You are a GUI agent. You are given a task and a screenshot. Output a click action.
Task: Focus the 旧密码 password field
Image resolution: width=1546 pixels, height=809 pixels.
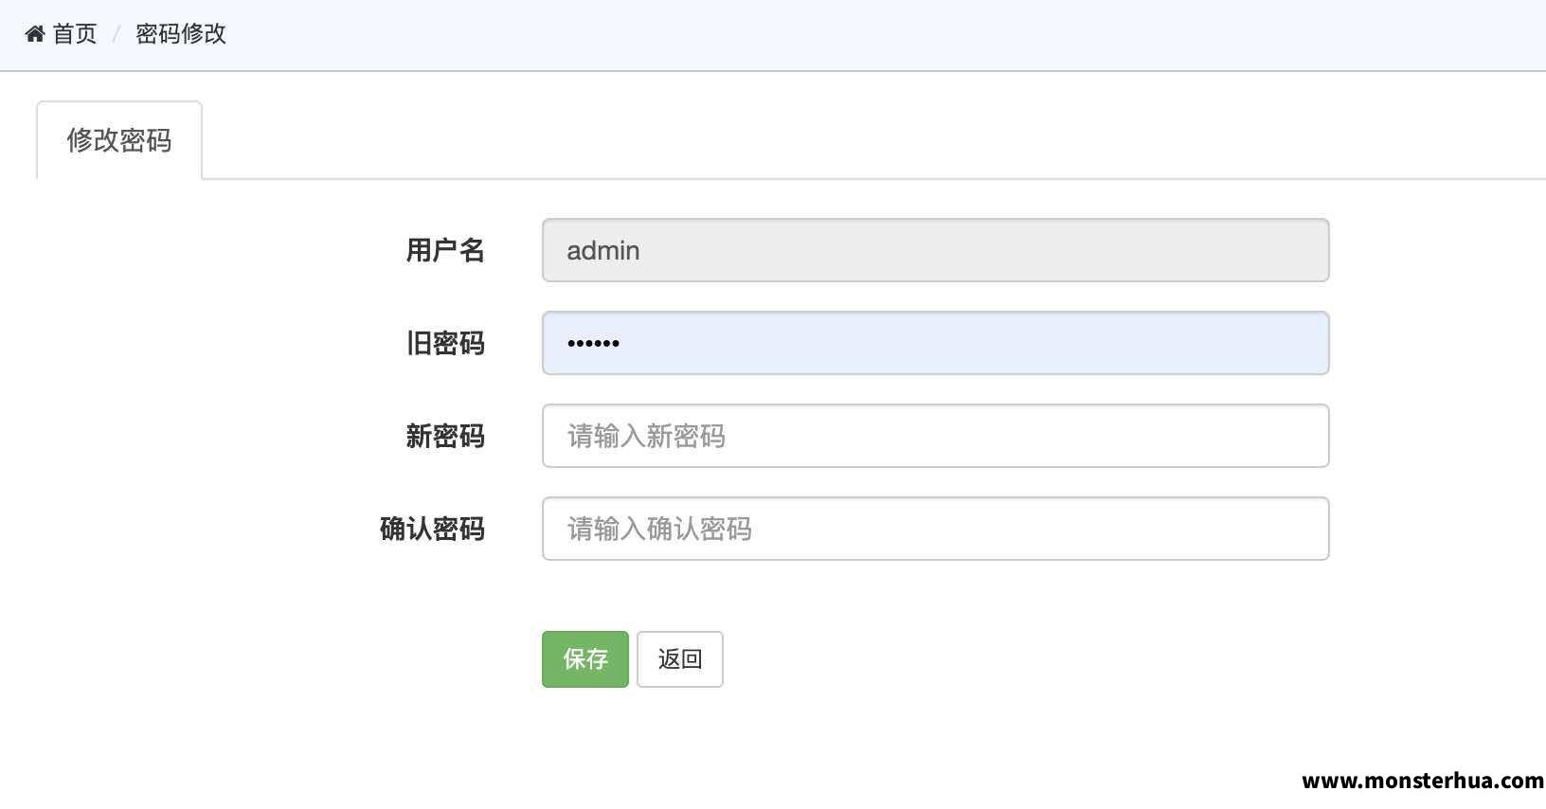pyautogui.click(x=936, y=343)
